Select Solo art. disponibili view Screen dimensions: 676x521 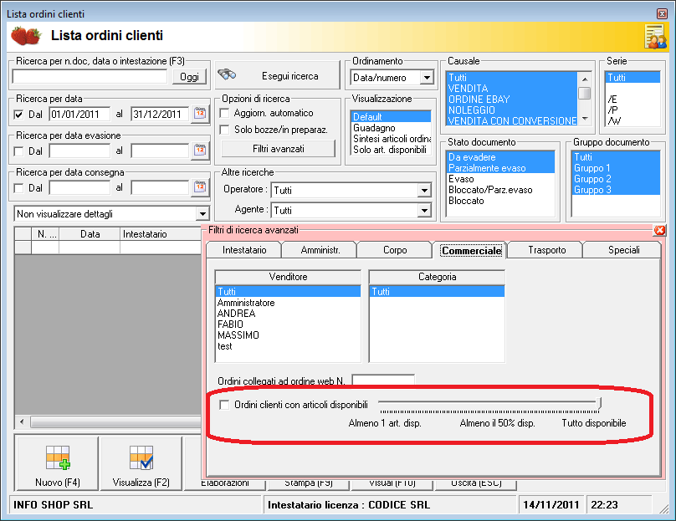pyautogui.click(x=391, y=150)
